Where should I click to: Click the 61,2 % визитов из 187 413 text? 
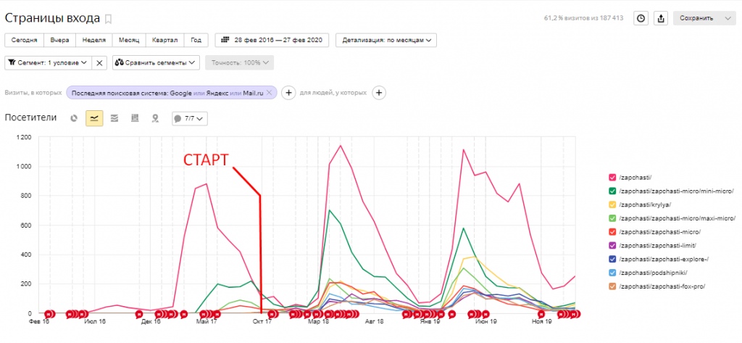coord(583,18)
